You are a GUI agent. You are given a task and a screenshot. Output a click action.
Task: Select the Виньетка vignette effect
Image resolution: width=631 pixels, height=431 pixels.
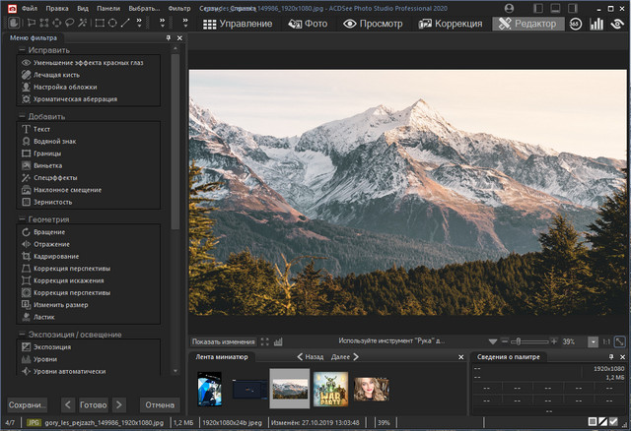pos(47,165)
